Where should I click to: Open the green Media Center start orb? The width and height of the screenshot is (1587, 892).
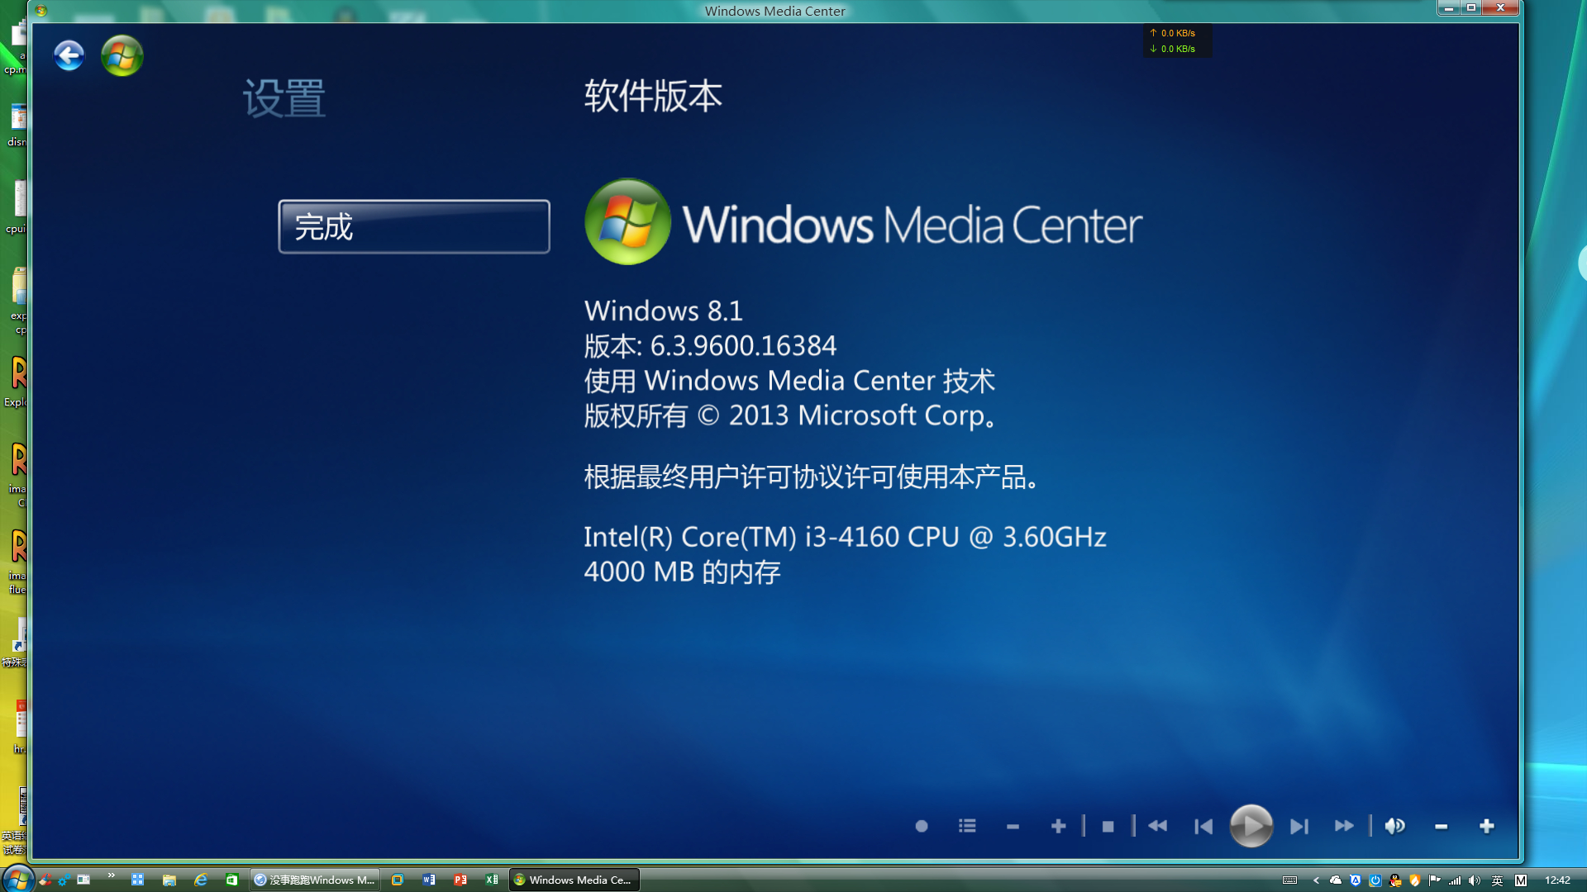pyautogui.click(x=122, y=56)
